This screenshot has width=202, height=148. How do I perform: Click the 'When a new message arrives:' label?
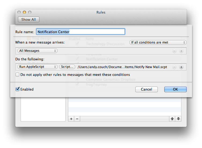pyautogui.click(x=40, y=42)
